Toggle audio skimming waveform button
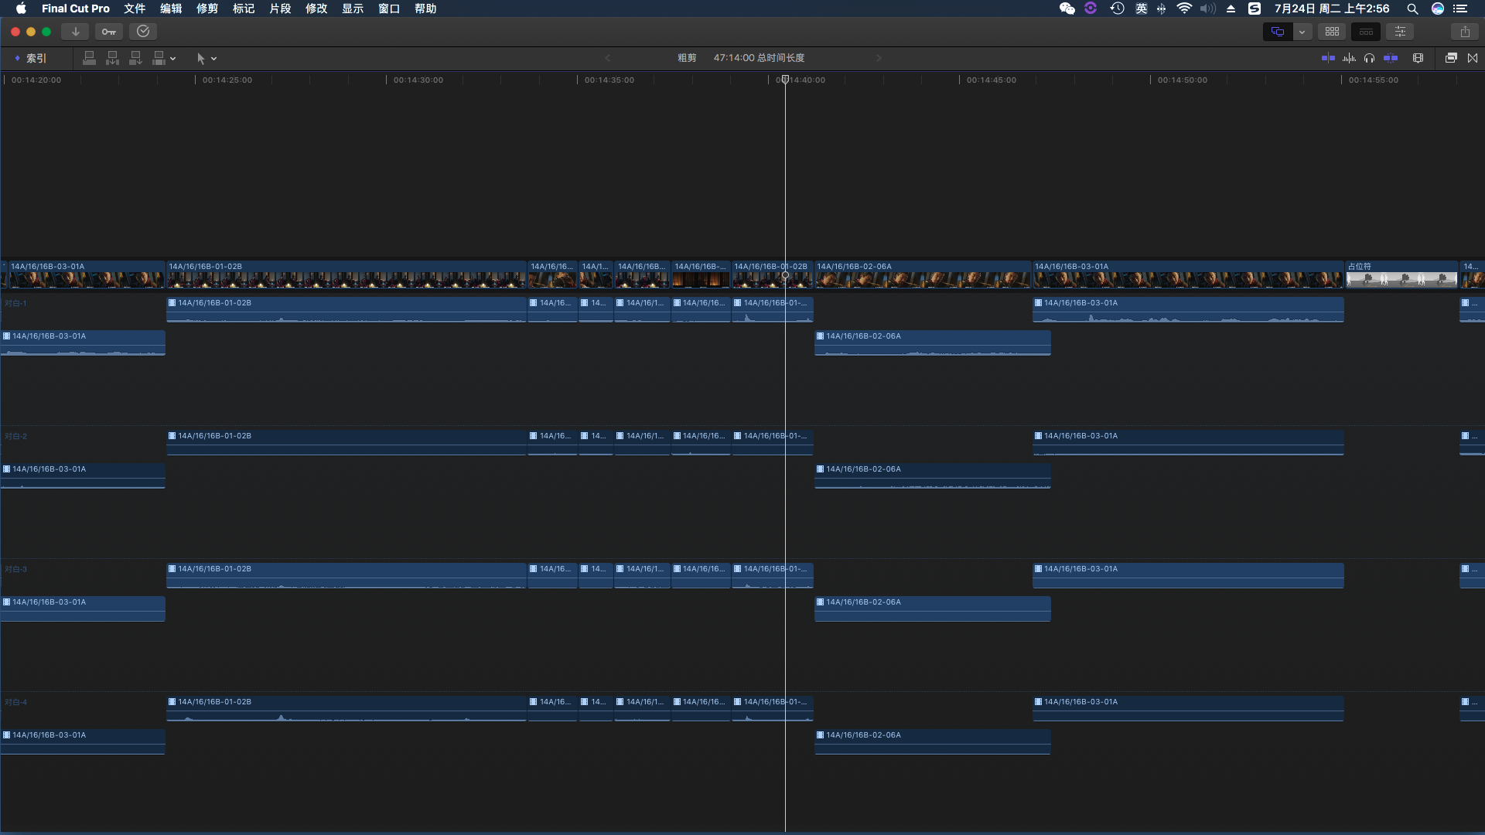 click(1350, 58)
